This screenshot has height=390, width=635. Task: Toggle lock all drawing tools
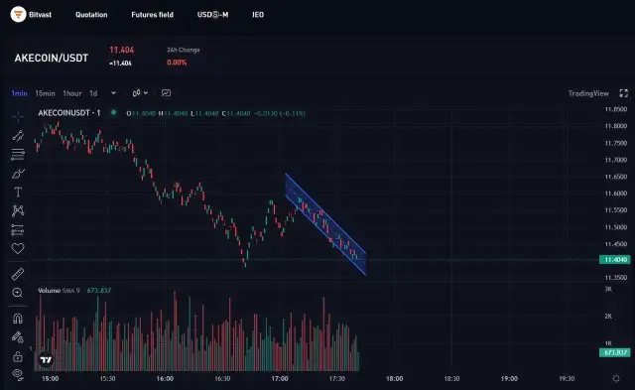click(x=18, y=356)
